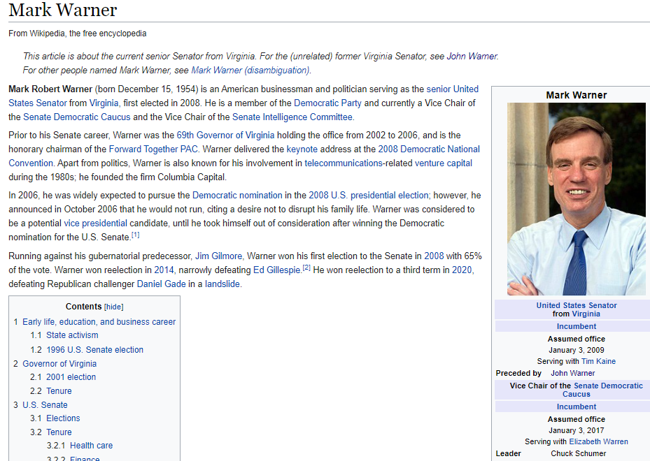
Task: Hide the Contents table
Action: tap(113, 307)
